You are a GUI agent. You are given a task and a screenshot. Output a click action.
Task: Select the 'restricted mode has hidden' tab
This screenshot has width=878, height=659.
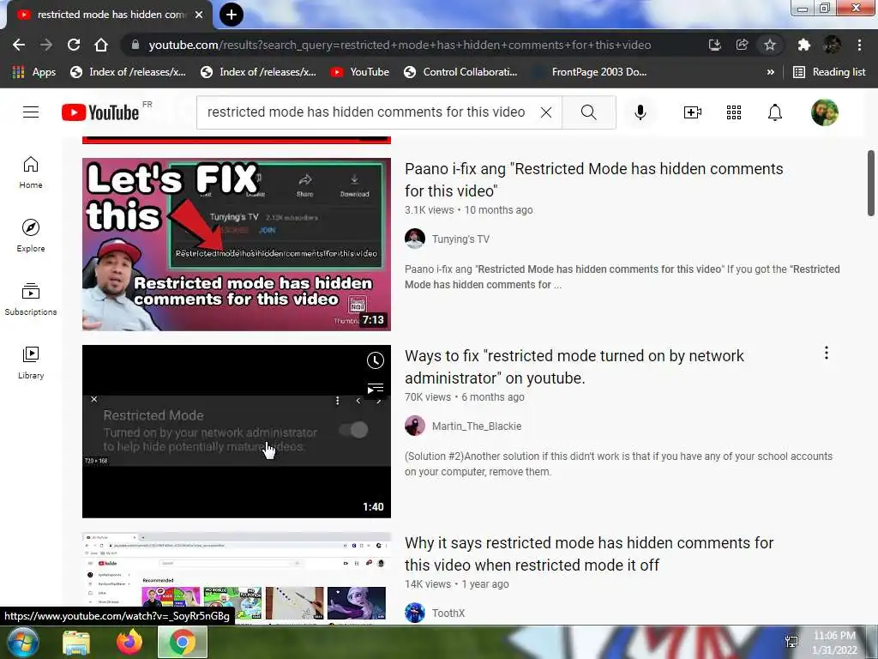pos(110,15)
